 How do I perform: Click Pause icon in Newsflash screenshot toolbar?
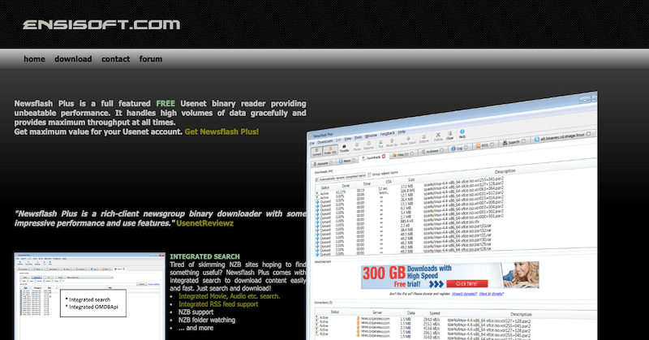point(357,147)
